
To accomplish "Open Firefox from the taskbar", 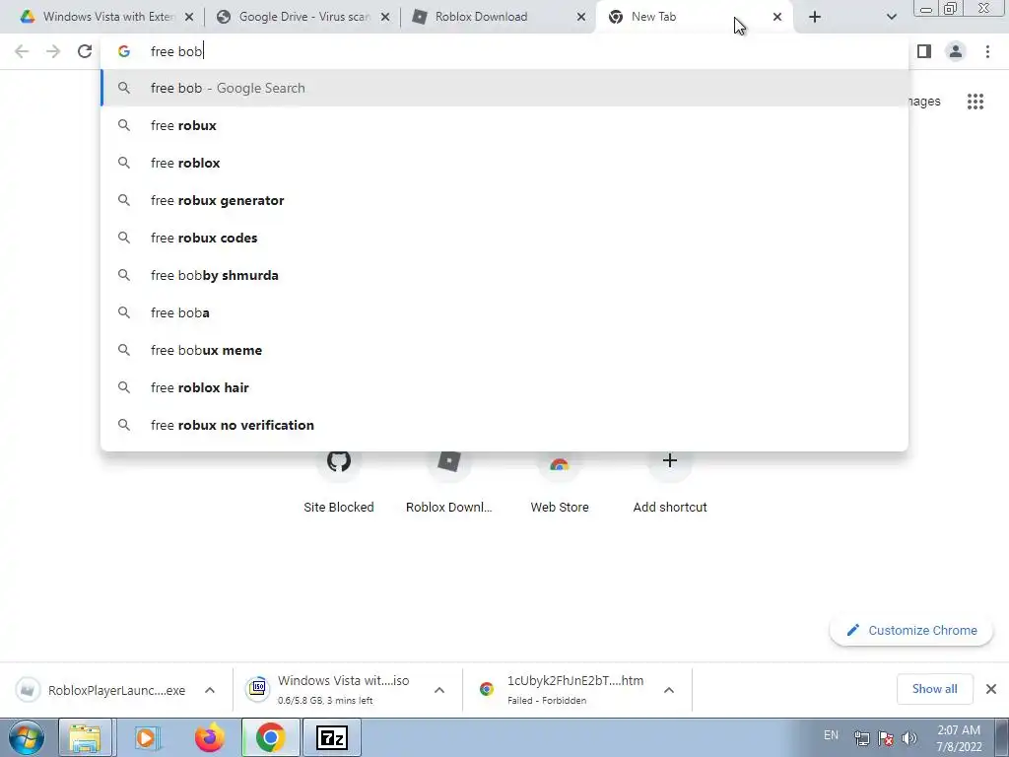I will point(209,737).
